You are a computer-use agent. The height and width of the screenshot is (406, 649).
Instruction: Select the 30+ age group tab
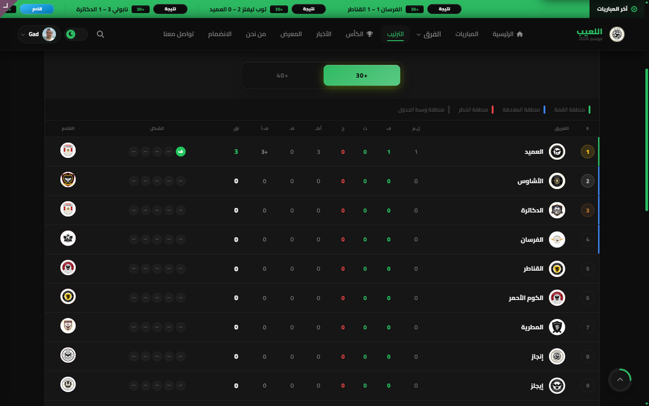pos(362,75)
